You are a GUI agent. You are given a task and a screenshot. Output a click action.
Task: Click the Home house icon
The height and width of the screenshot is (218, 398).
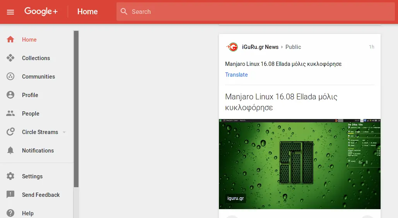pos(10,39)
